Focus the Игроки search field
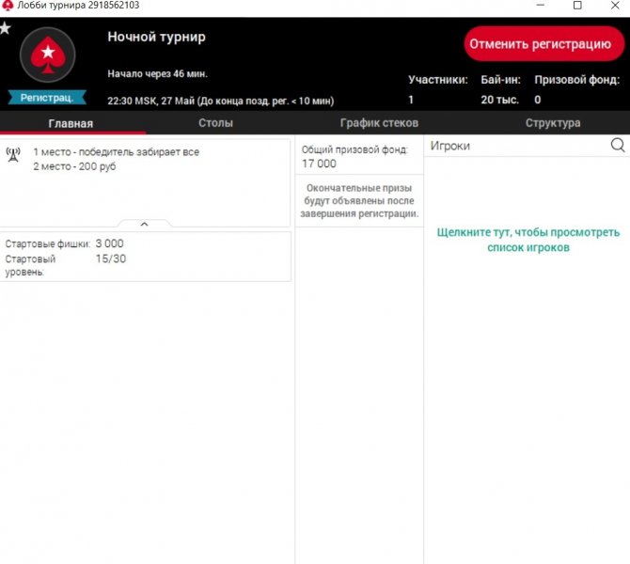 (x=512, y=146)
